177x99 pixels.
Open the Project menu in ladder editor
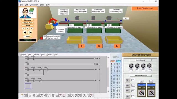[23, 54]
